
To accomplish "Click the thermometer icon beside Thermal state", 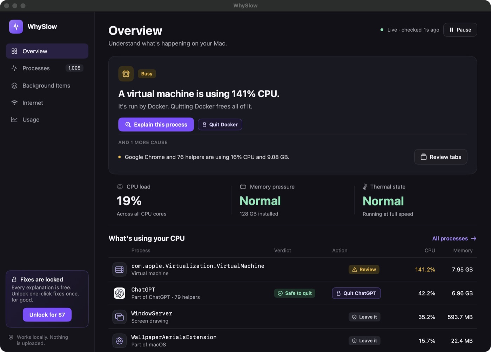I will coord(365,187).
